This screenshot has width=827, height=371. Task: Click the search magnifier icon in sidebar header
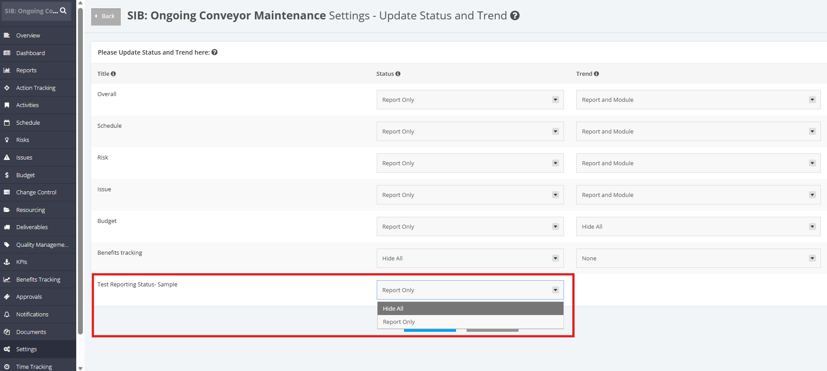(x=63, y=11)
